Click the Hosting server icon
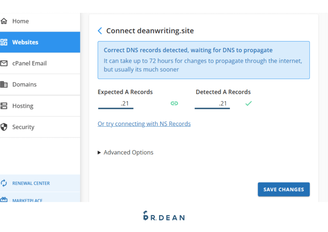Image resolution: width=328 pixels, height=232 pixels. point(4,106)
